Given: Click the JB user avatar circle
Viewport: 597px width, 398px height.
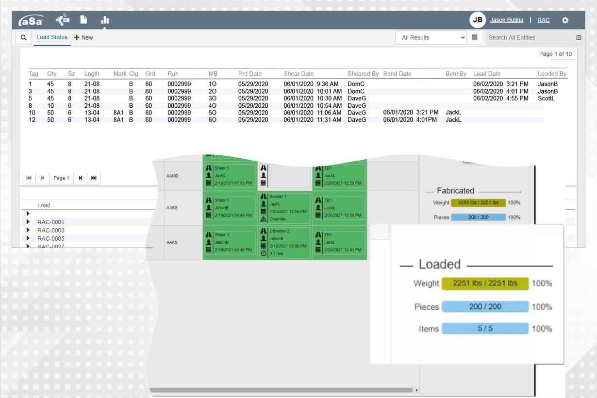Looking at the screenshot, I should click(x=478, y=19).
